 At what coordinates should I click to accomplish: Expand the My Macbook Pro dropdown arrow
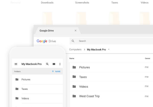tap(109, 49)
